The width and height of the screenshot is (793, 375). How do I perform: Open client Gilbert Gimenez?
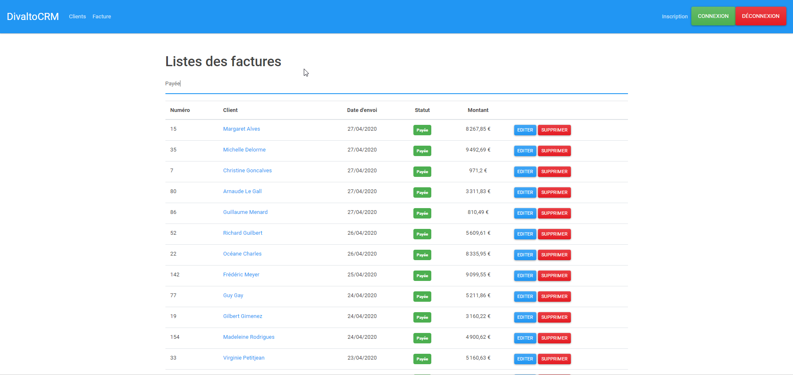point(243,316)
